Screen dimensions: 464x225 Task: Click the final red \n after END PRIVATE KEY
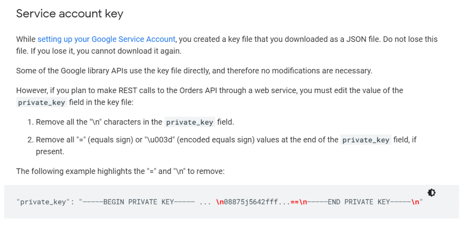415,202
